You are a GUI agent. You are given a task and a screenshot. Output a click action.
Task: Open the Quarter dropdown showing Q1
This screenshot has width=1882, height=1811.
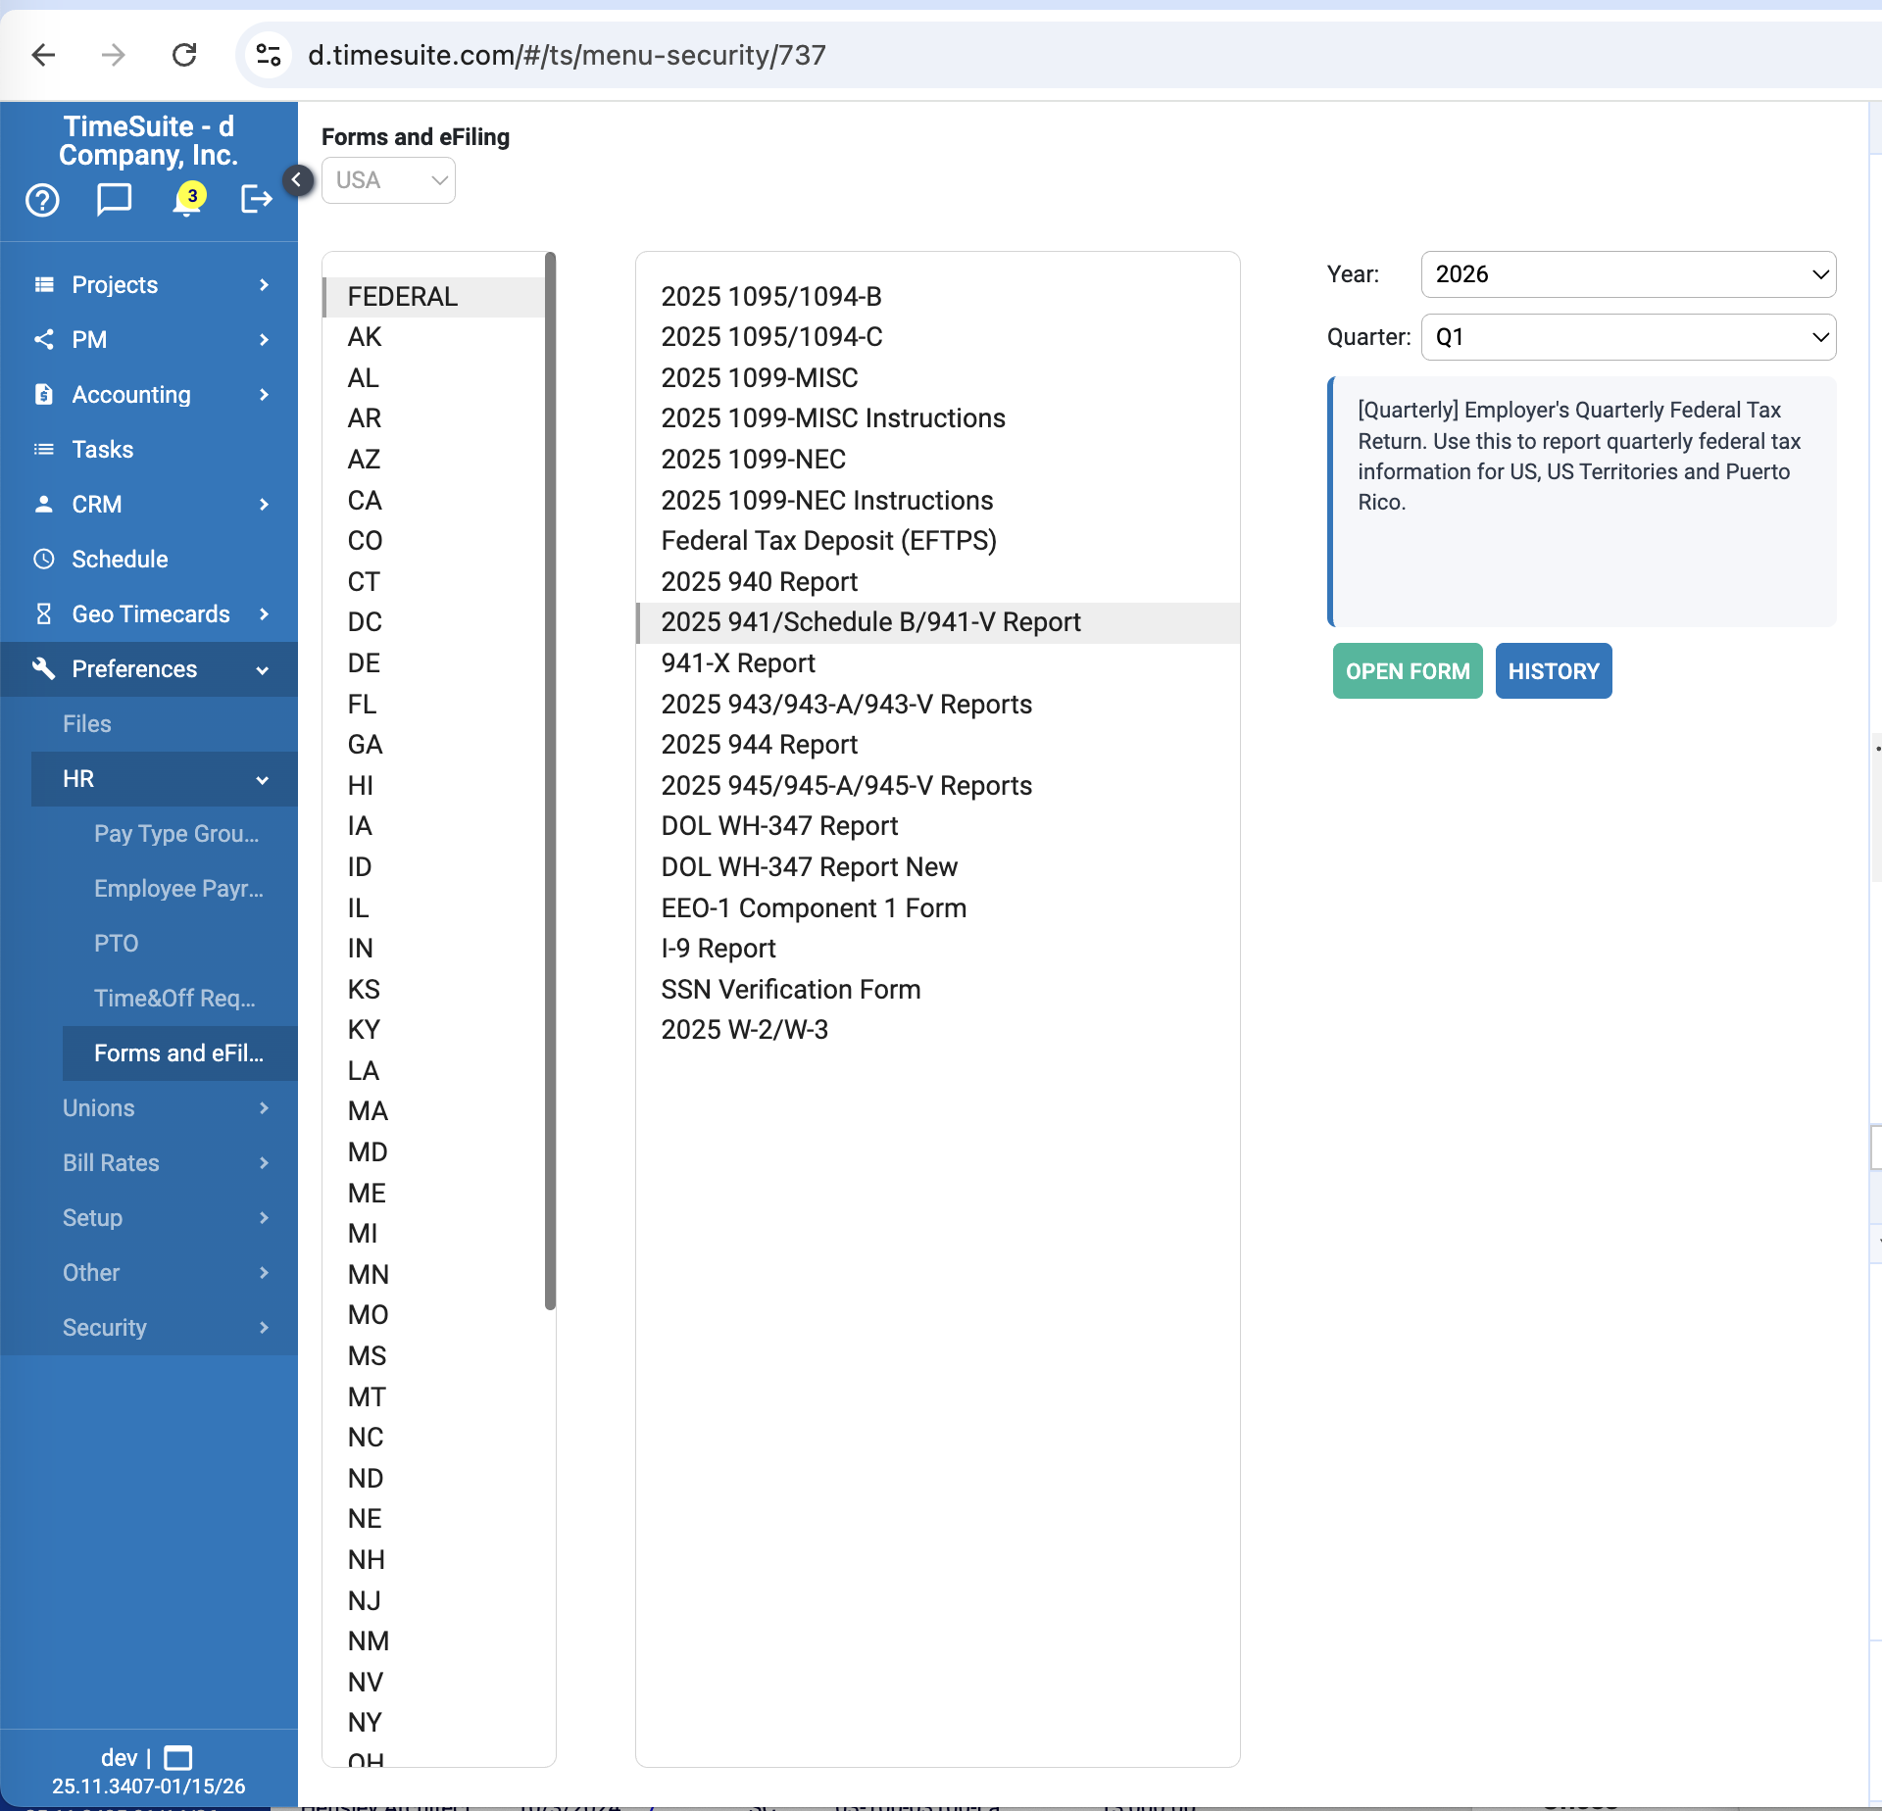[x=1627, y=337]
